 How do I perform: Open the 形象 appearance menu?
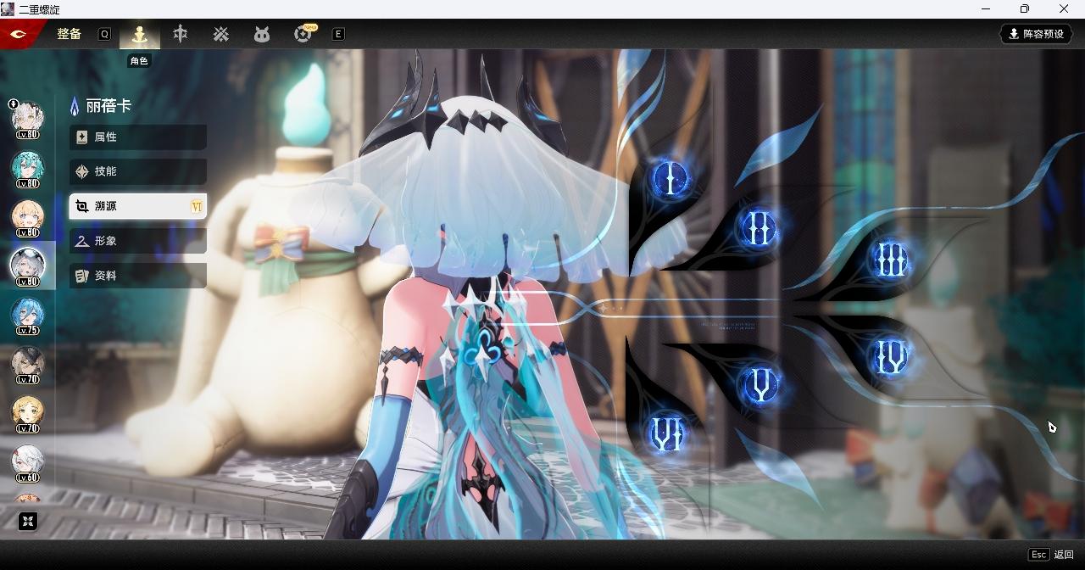tap(138, 241)
